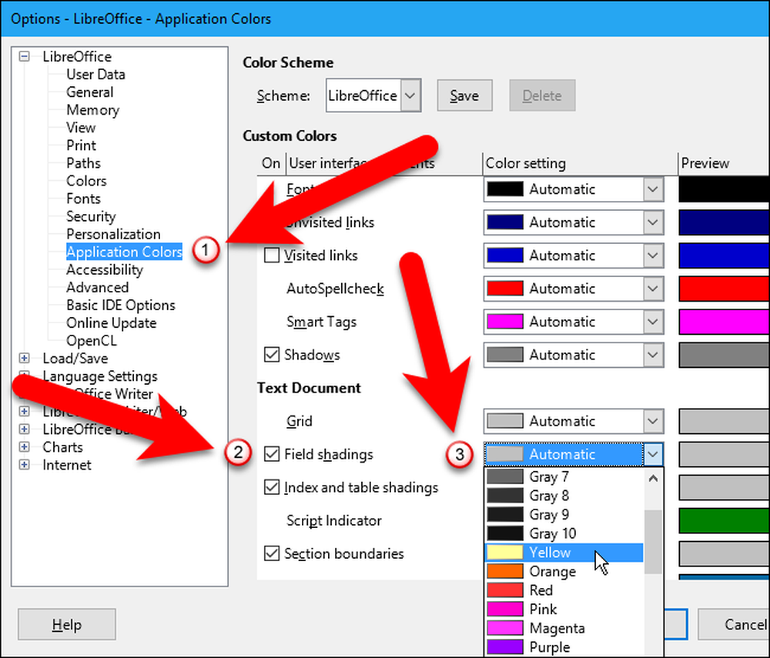
Task: Pick Yellow in the color list
Action: point(564,553)
